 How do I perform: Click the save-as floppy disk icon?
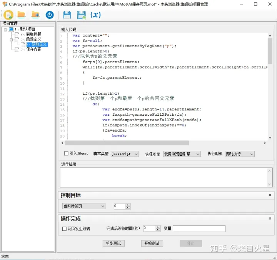[x=81, y=15]
